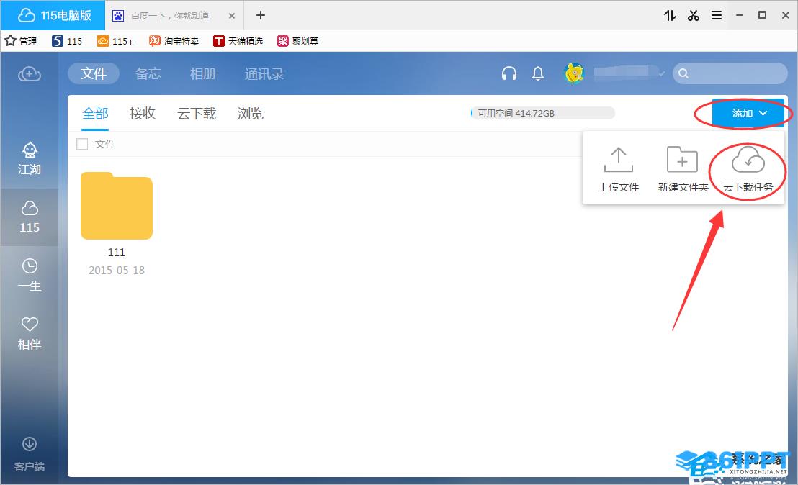
Task: Click into the search input field
Action: tap(730, 73)
